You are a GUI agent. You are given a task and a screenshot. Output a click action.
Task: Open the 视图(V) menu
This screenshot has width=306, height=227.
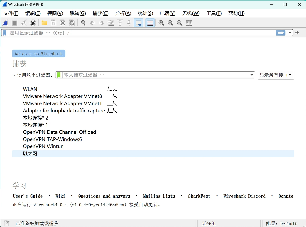[x=55, y=13]
